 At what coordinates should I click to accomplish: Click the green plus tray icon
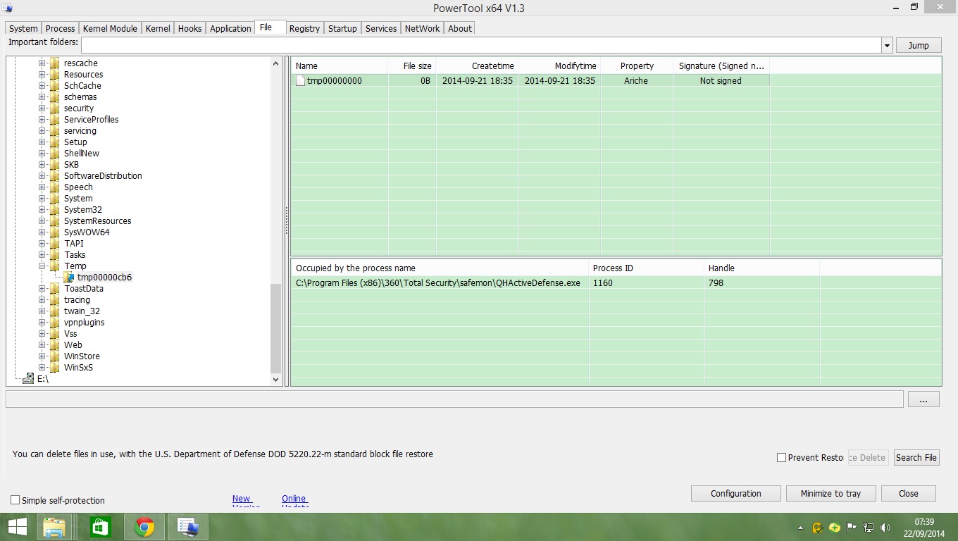click(835, 528)
